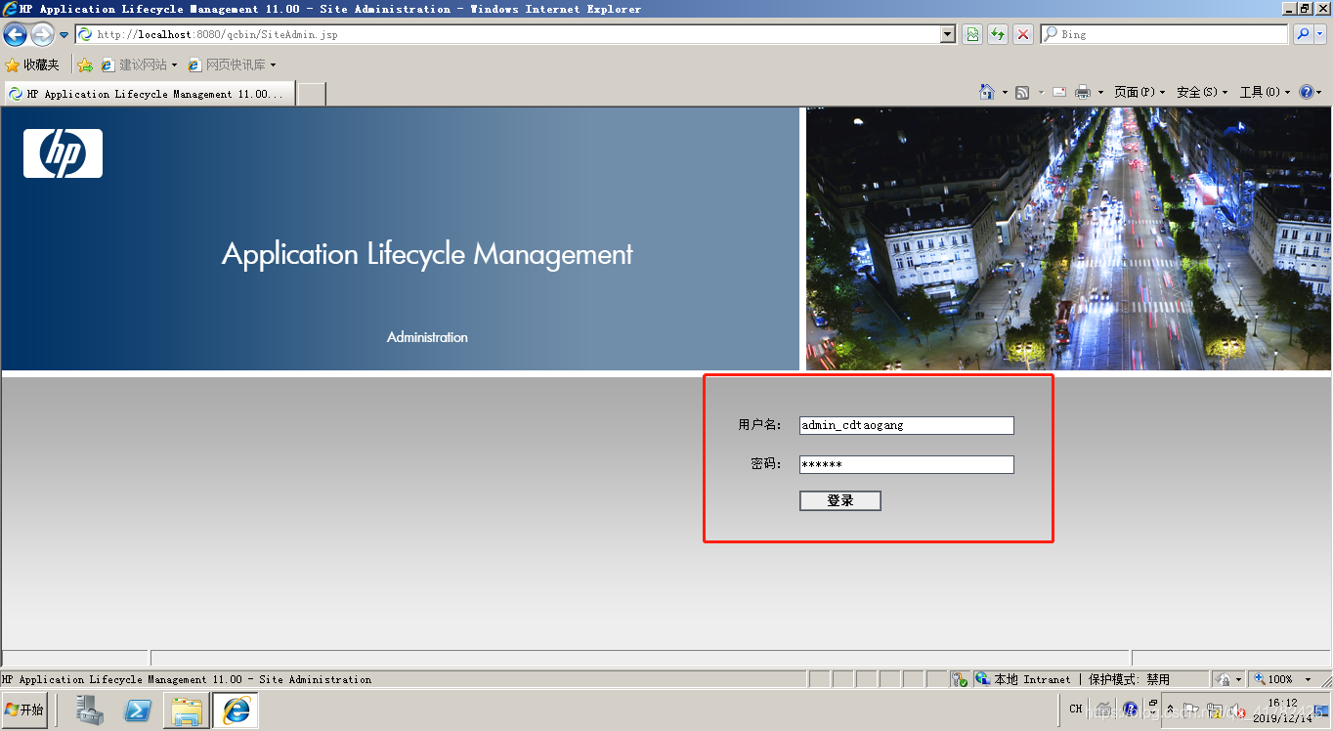Click the blue Help question mark icon
This screenshot has height=731, width=1333.
1307,92
